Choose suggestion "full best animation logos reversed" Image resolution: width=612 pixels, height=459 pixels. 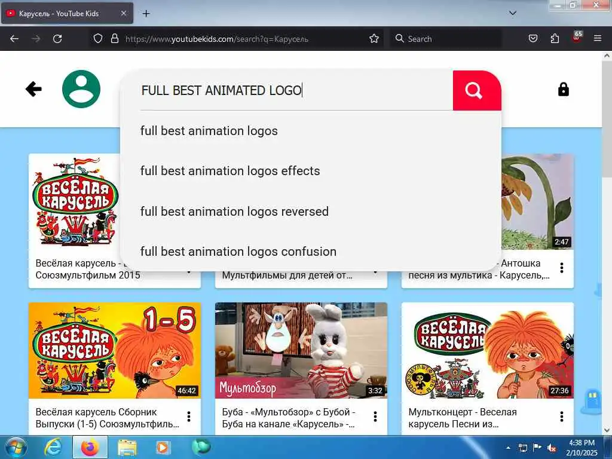tap(234, 212)
